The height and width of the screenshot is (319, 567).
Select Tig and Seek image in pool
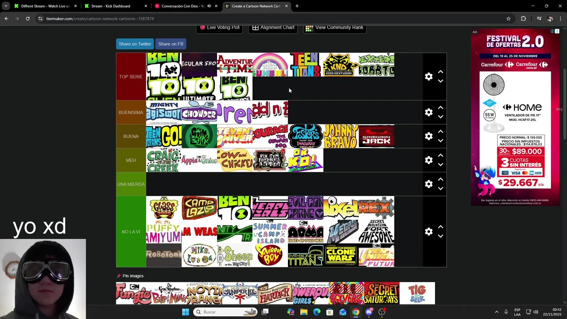(417, 293)
